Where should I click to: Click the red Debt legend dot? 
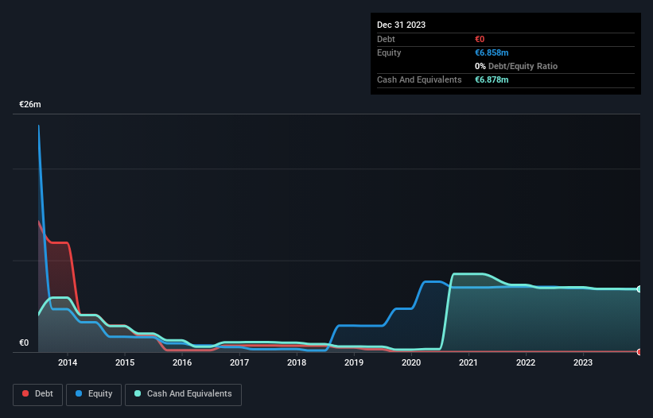tap(25, 393)
